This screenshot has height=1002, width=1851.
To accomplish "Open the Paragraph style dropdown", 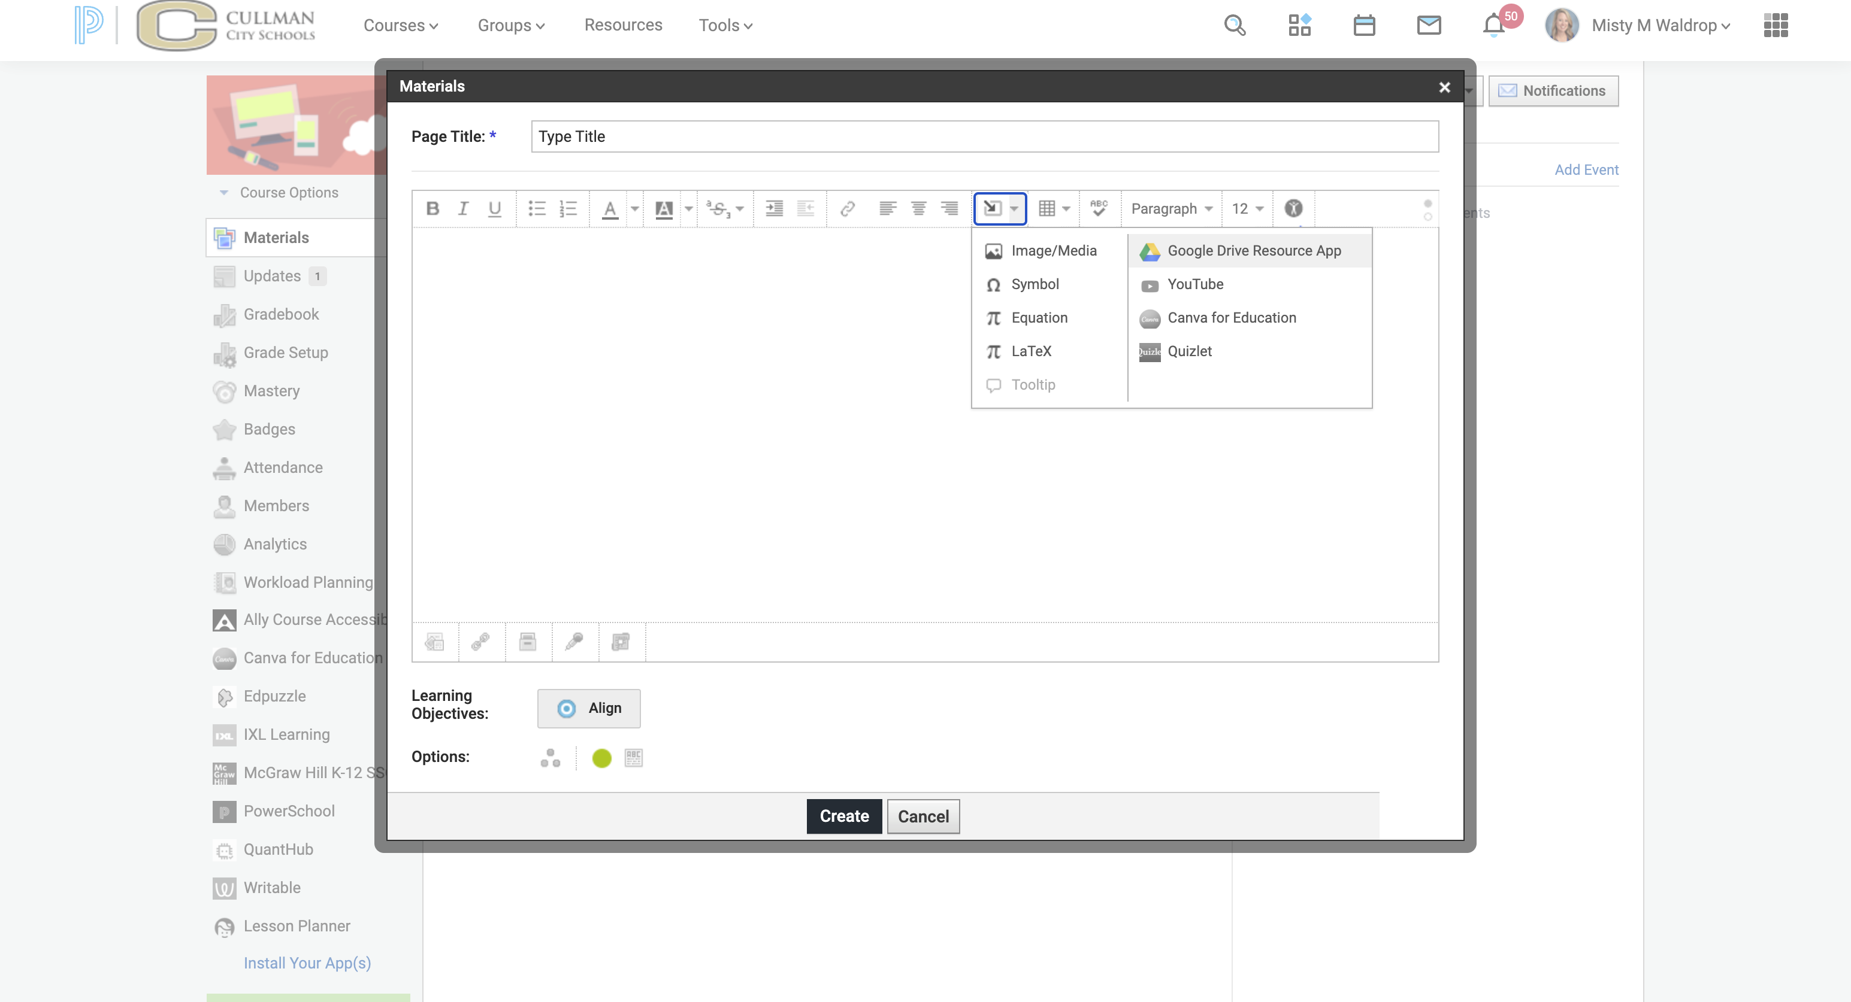I will 1172,209.
